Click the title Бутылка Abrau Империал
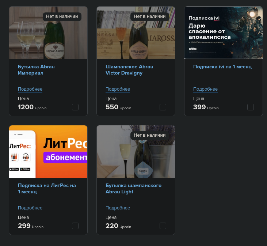Image resolution: width=267 pixels, height=246 pixels. [36, 70]
